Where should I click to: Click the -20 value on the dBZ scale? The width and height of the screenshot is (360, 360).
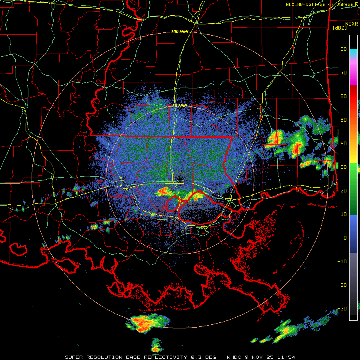[342, 285]
